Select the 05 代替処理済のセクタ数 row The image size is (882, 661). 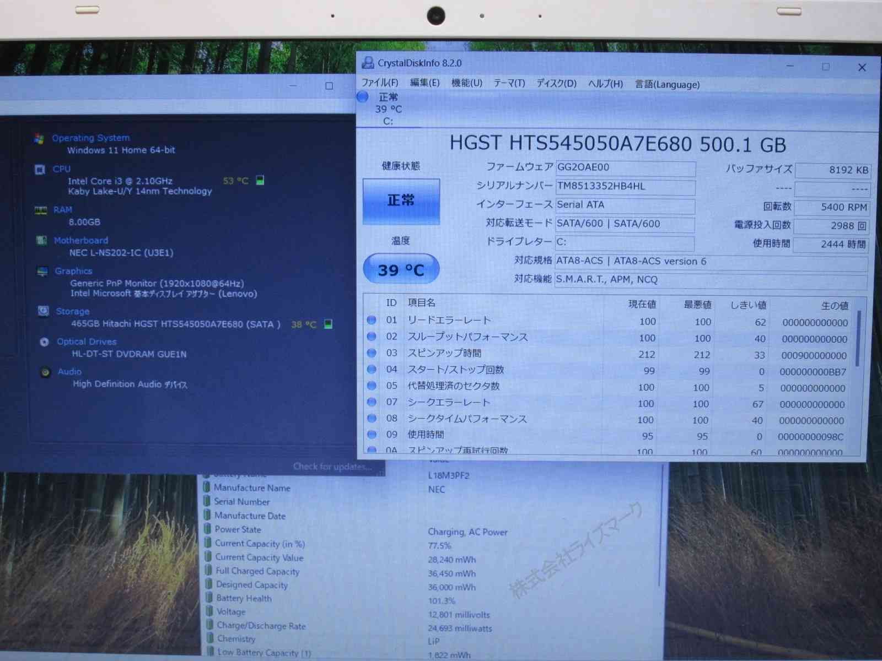[x=606, y=387]
